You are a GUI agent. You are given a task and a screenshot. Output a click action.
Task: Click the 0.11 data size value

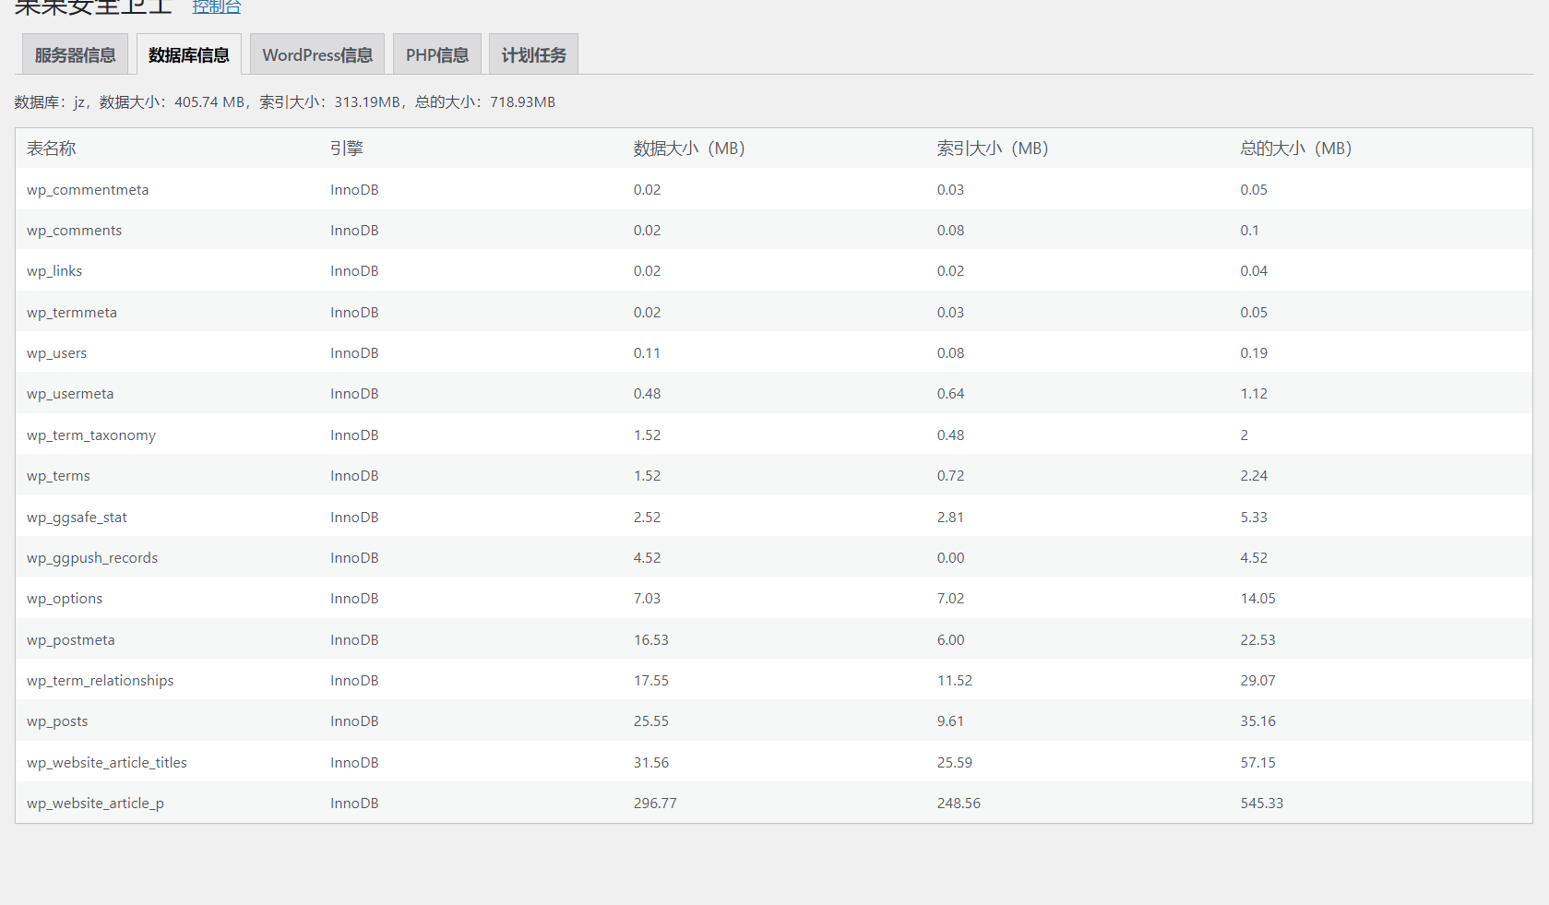point(647,353)
